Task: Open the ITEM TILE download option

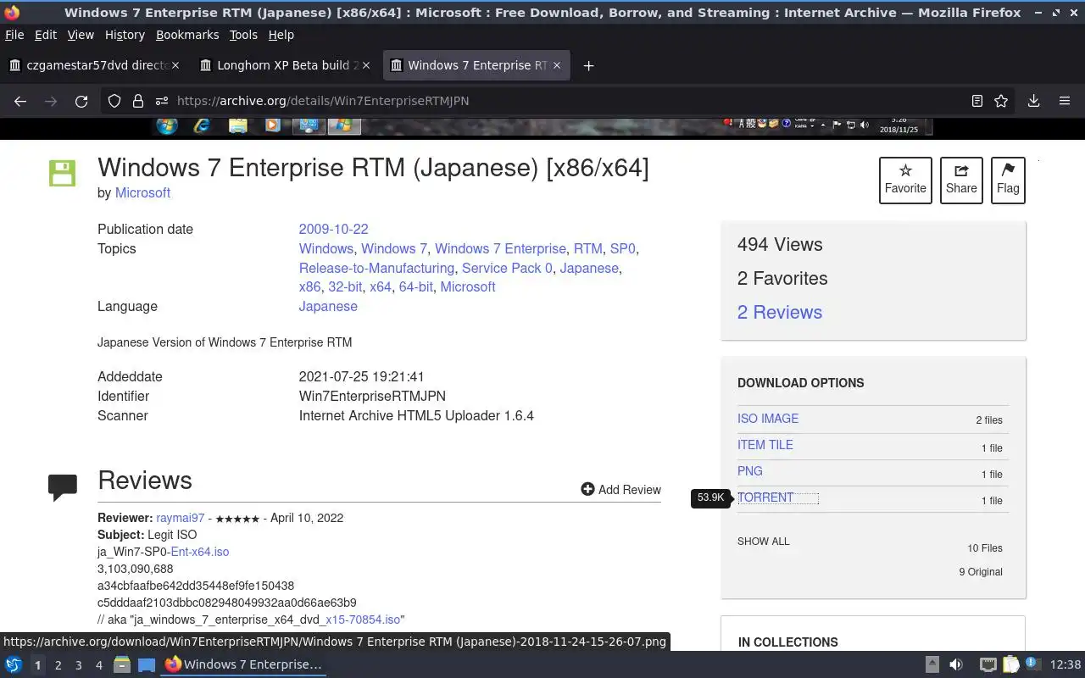Action: click(765, 445)
